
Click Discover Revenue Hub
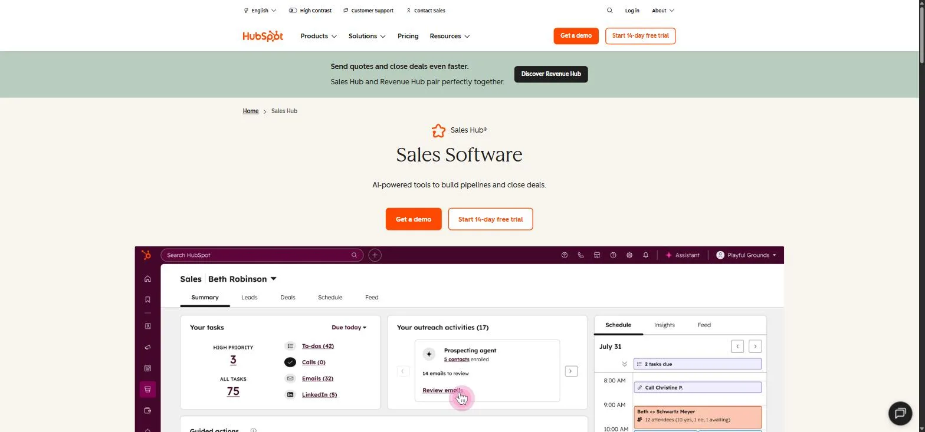[551, 74]
